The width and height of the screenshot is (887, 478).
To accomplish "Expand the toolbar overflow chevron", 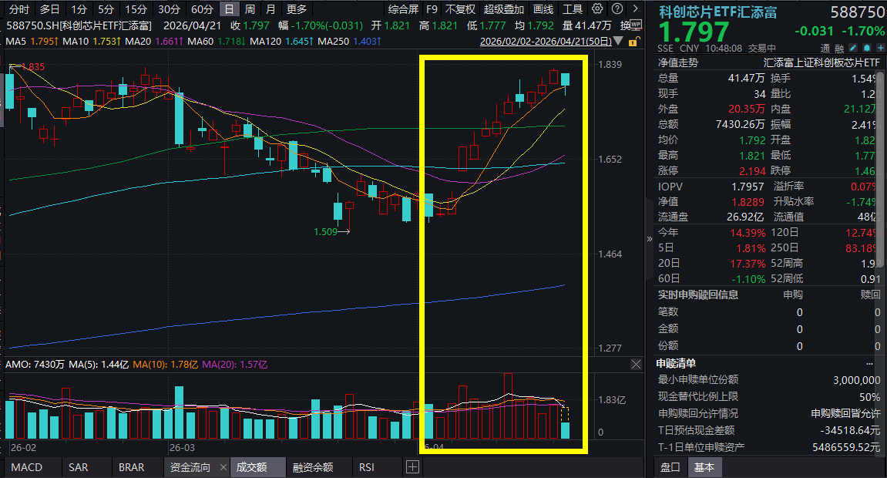I will click(x=633, y=9).
